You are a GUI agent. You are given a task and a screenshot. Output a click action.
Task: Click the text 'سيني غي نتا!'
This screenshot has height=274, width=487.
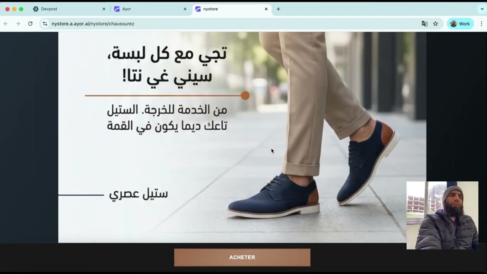(167, 77)
